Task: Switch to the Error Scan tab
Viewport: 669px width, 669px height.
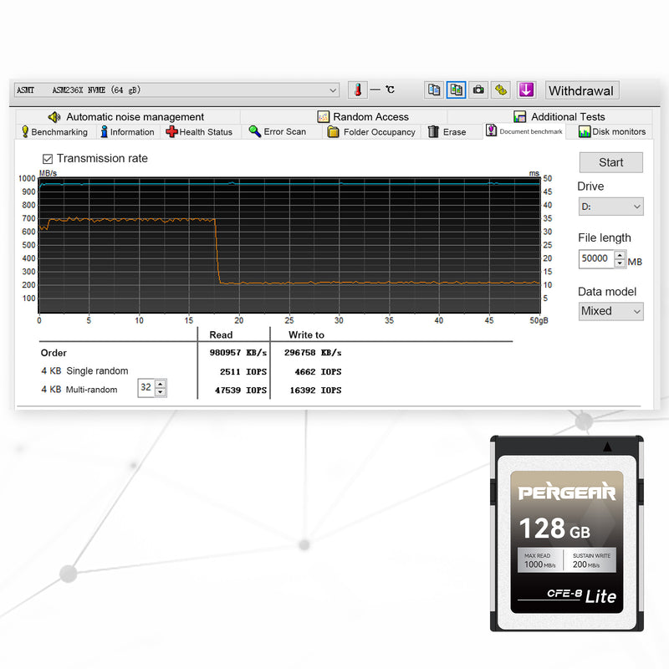Action: pyautogui.click(x=278, y=131)
